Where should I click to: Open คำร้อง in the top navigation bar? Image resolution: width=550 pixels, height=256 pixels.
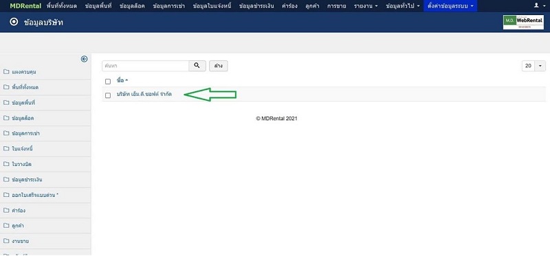[x=289, y=6]
